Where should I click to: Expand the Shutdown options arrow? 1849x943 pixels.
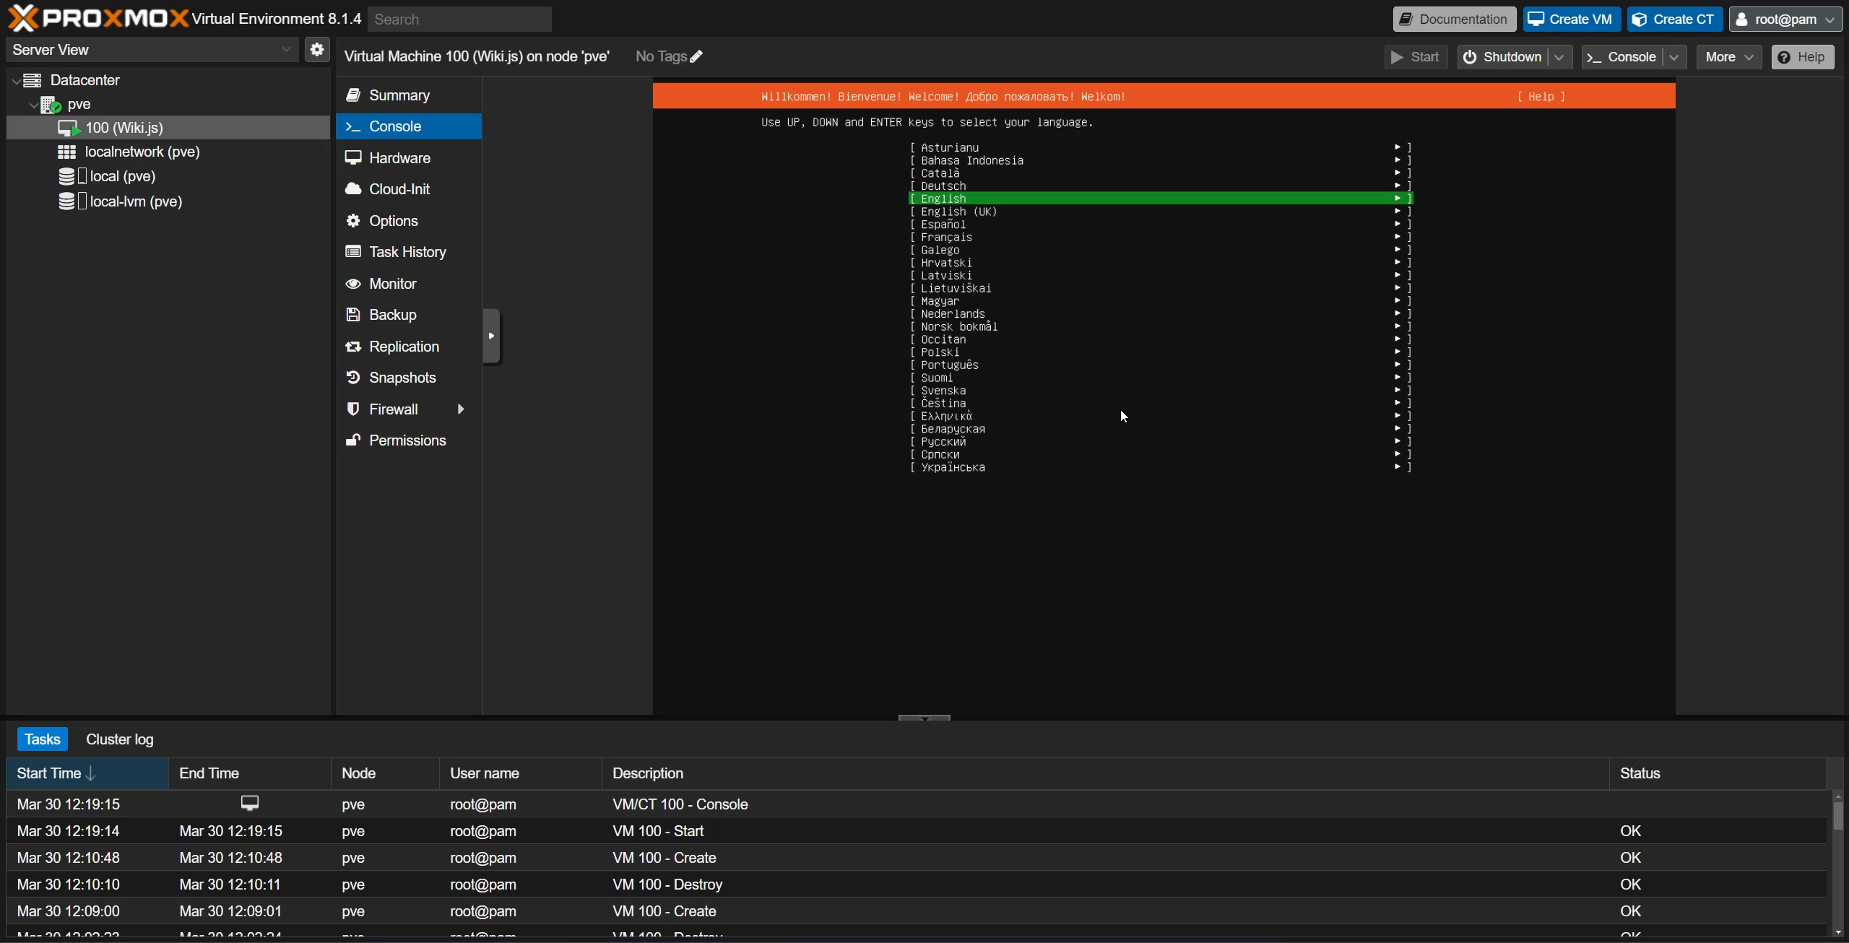click(1559, 57)
